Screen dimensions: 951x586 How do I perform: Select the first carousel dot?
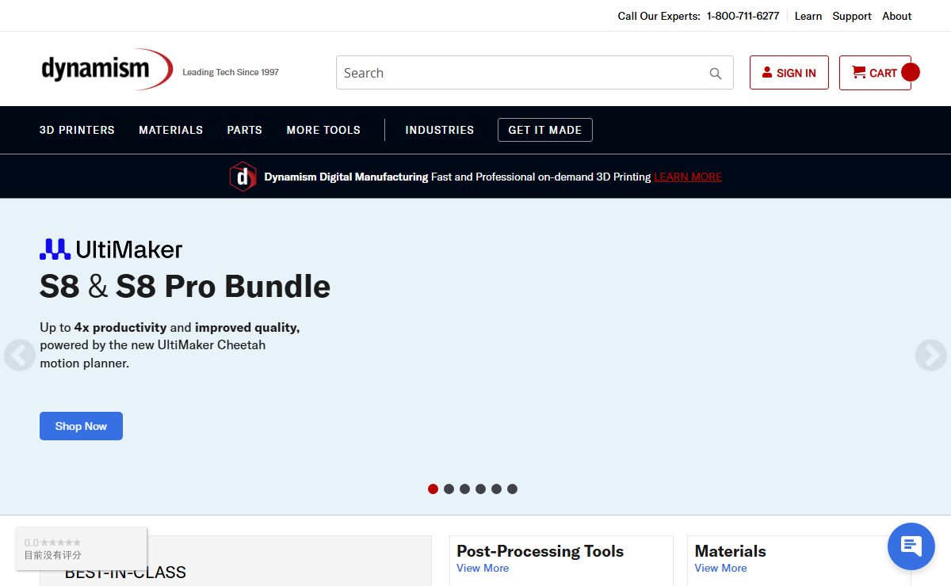click(433, 489)
